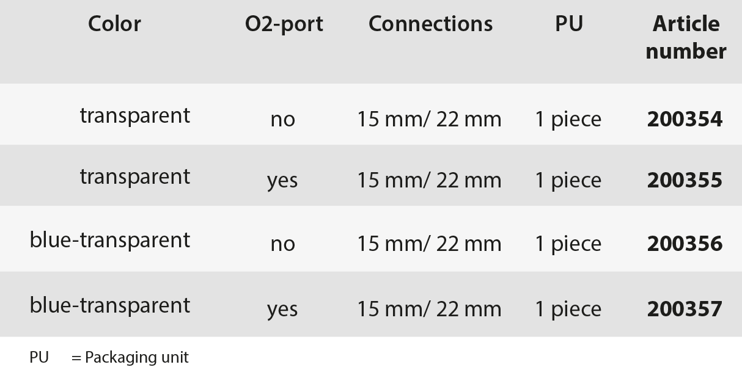The image size is (742, 370).
Task: Select article number 200356
Action: (x=685, y=244)
